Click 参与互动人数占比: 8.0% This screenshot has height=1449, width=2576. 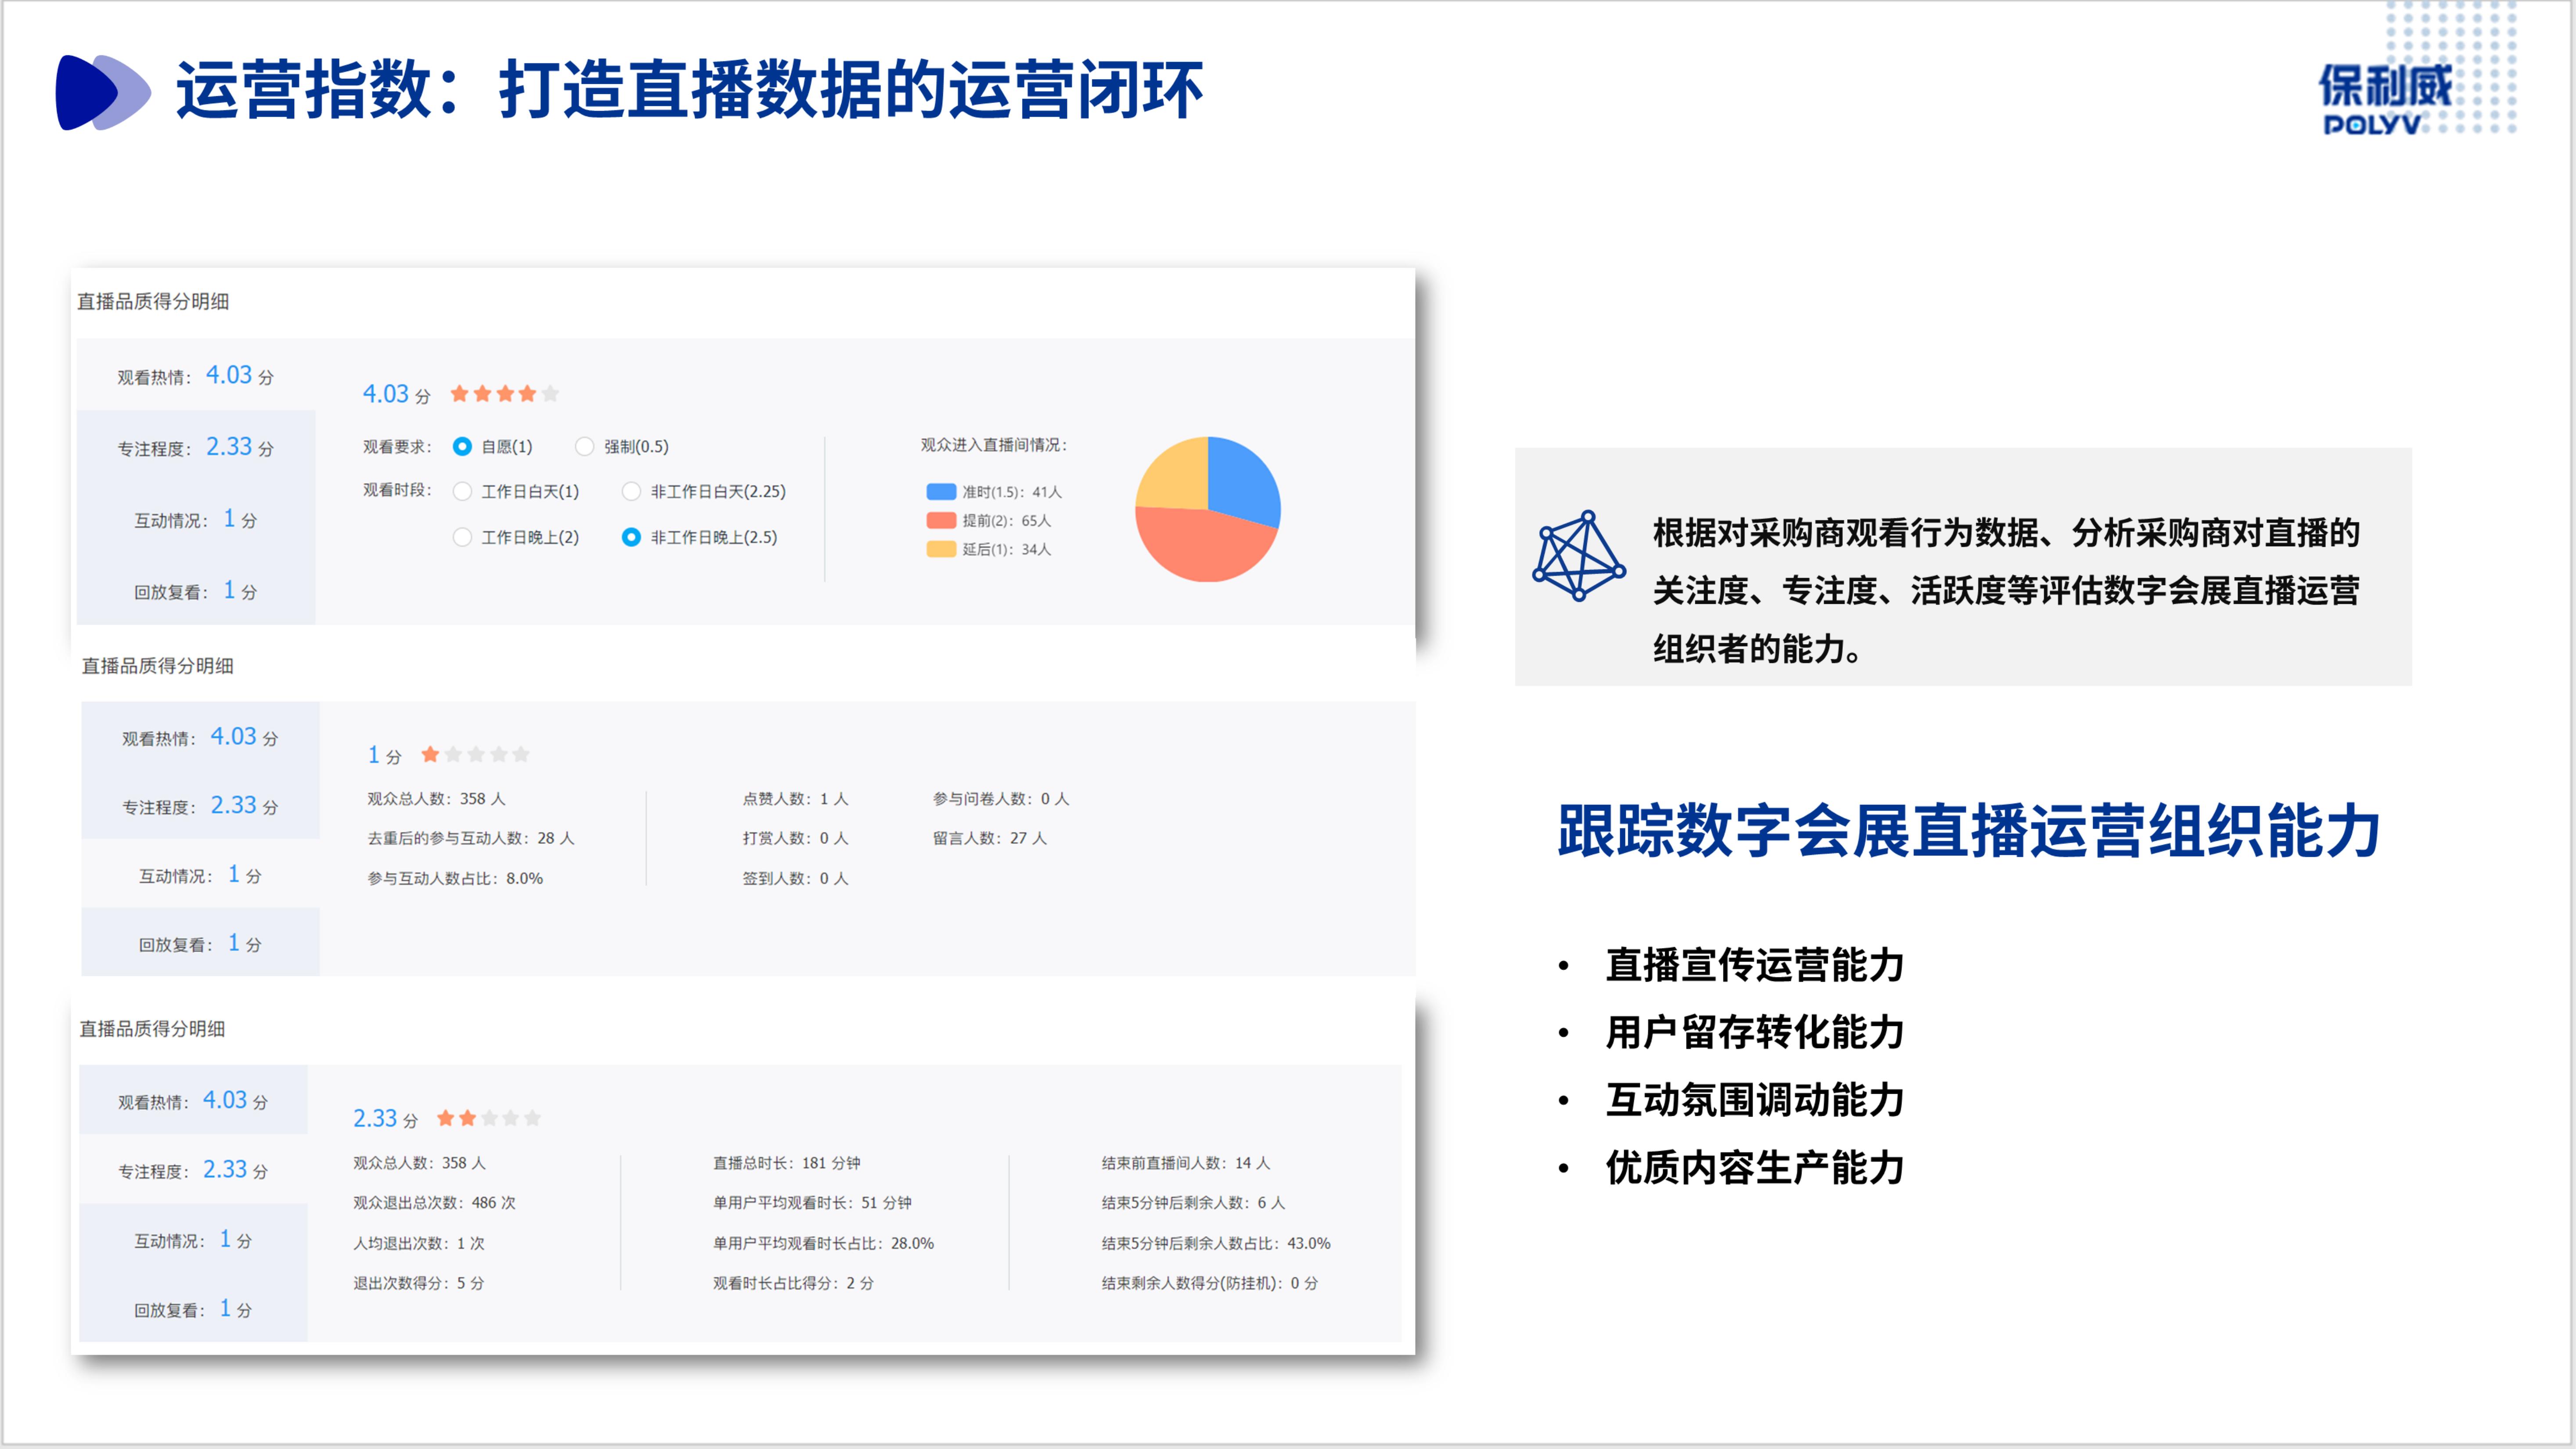pyautogui.click(x=455, y=878)
